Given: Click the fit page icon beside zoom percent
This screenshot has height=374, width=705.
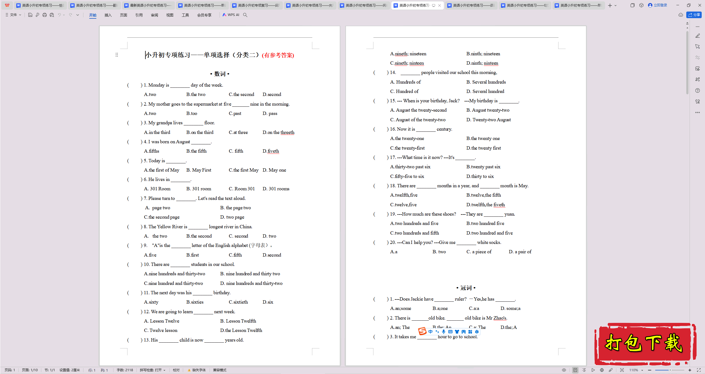Looking at the screenshot, I should (622, 370).
